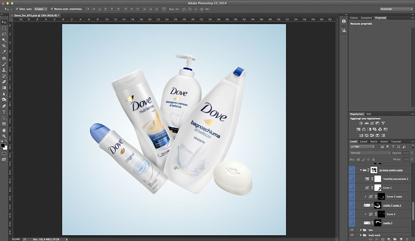
Task: Select the Move tool in the toolbox
Action: 4,22
